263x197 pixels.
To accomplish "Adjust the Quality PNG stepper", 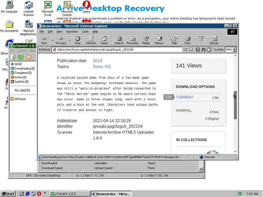I will click(x=235, y=50).
